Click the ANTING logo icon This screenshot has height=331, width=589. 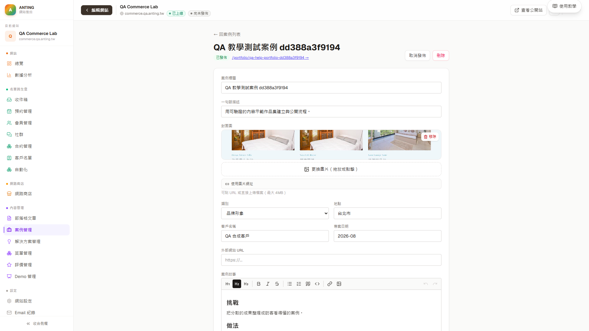point(10,10)
